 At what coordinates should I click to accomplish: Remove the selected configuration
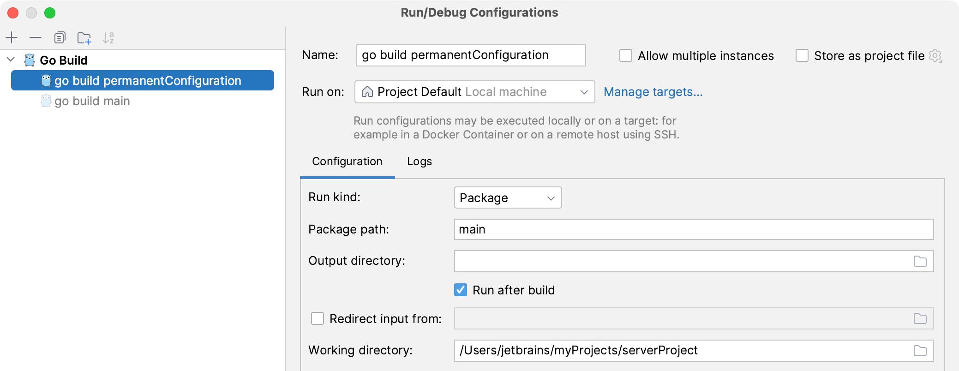36,37
